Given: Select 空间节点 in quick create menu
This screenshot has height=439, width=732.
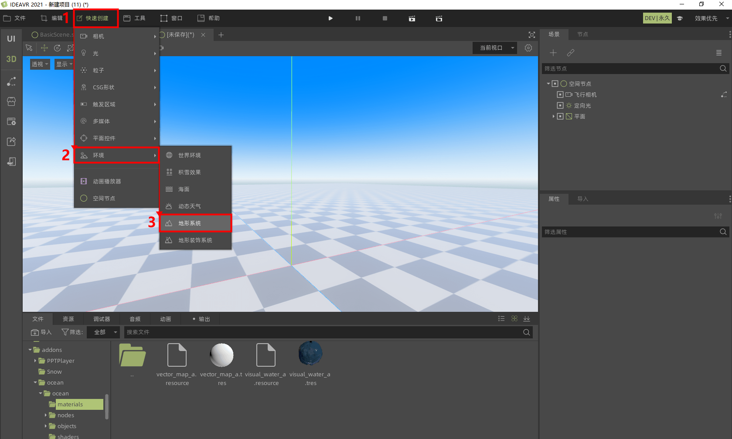Looking at the screenshot, I should (x=117, y=198).
